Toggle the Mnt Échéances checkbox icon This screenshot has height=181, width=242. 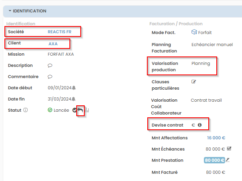[229, 149]
